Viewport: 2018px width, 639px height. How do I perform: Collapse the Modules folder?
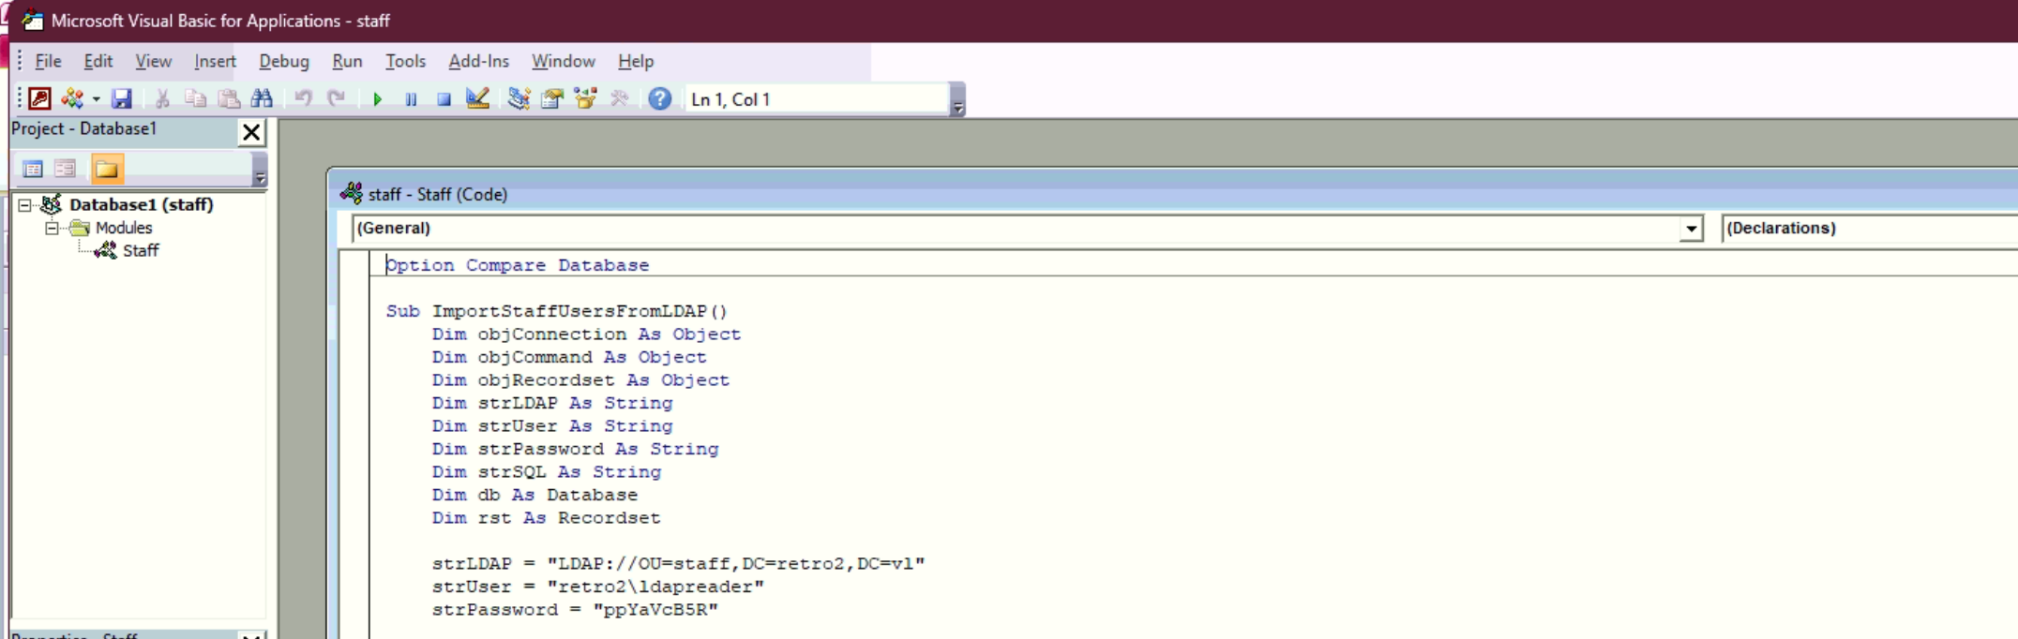coord(53,228)
